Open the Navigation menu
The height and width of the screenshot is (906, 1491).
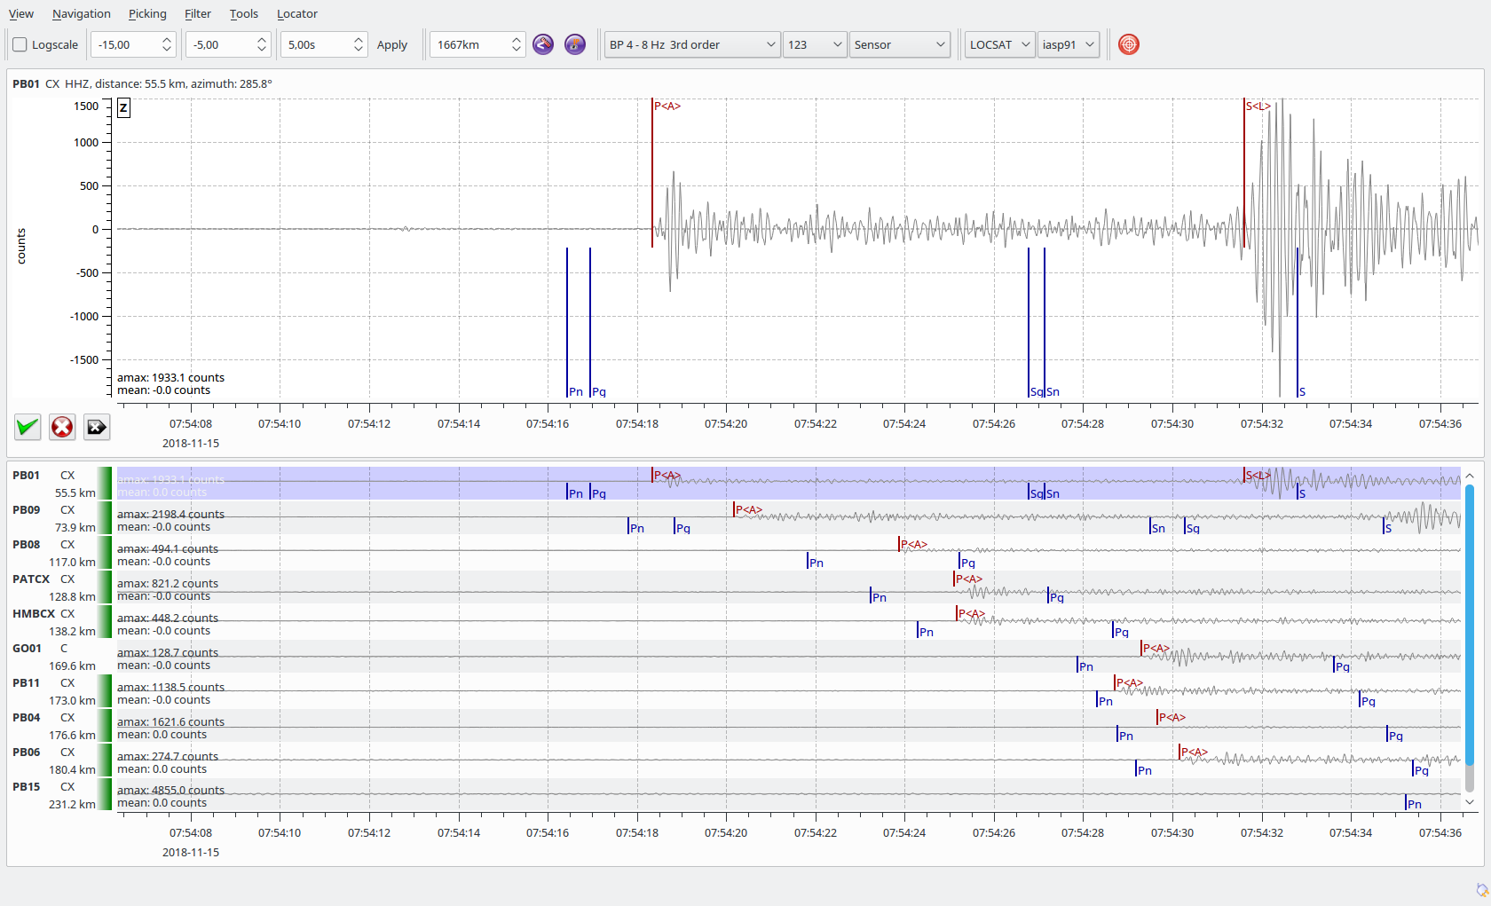82,13
